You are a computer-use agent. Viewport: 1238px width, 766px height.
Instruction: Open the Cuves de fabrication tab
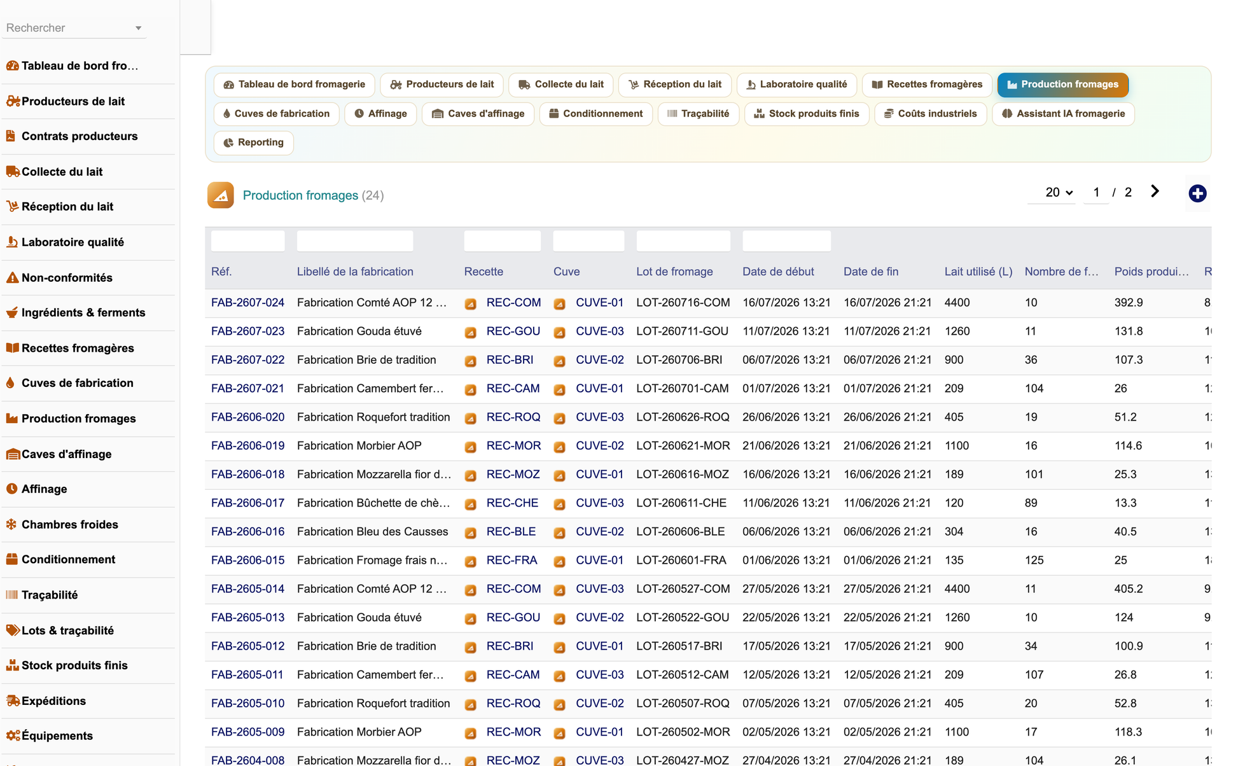click(277, 114)
